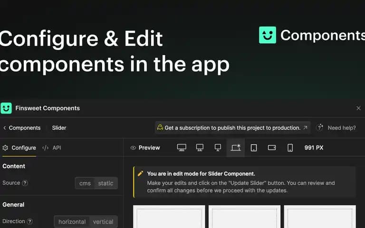Click the General section heading
Viewport: 365px width, 228px height.
tap(13, 205)
